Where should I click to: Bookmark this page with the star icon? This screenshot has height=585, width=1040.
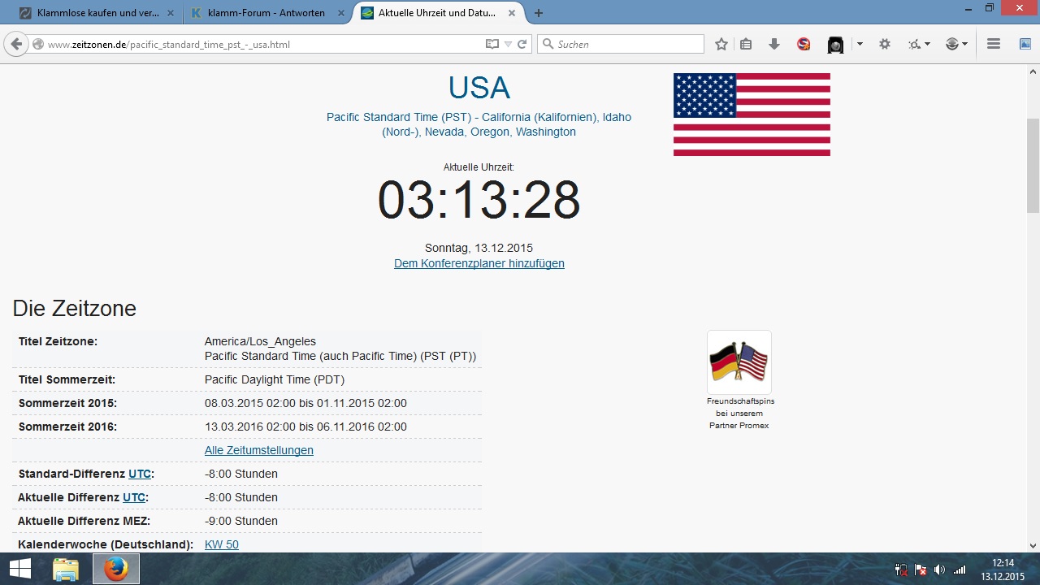(x=721, y=45)
